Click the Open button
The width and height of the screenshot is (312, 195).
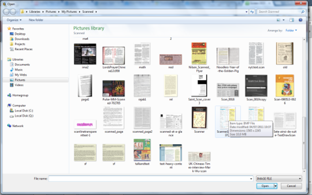tap(265, 186)
